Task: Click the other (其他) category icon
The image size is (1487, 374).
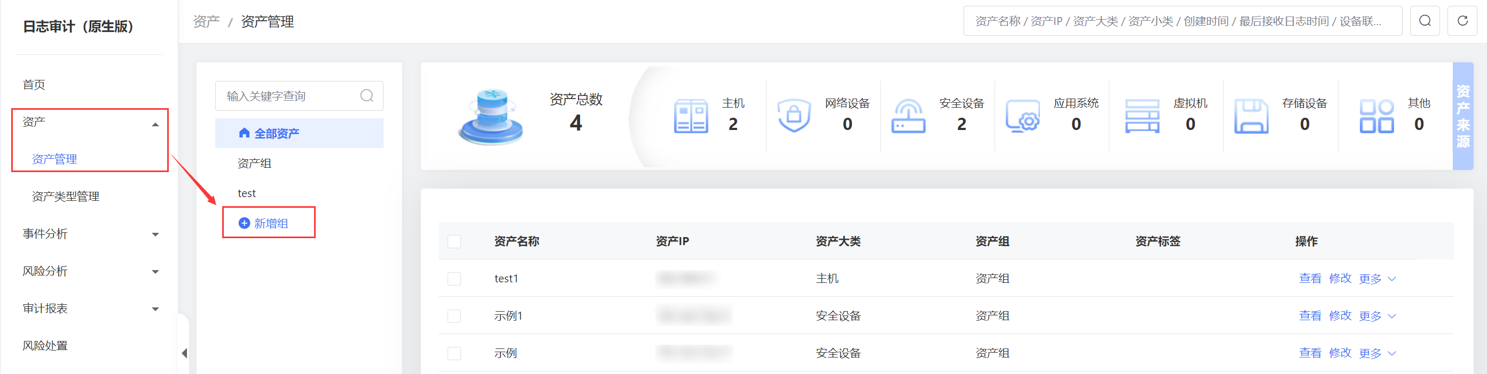Action: (1376, 116)
